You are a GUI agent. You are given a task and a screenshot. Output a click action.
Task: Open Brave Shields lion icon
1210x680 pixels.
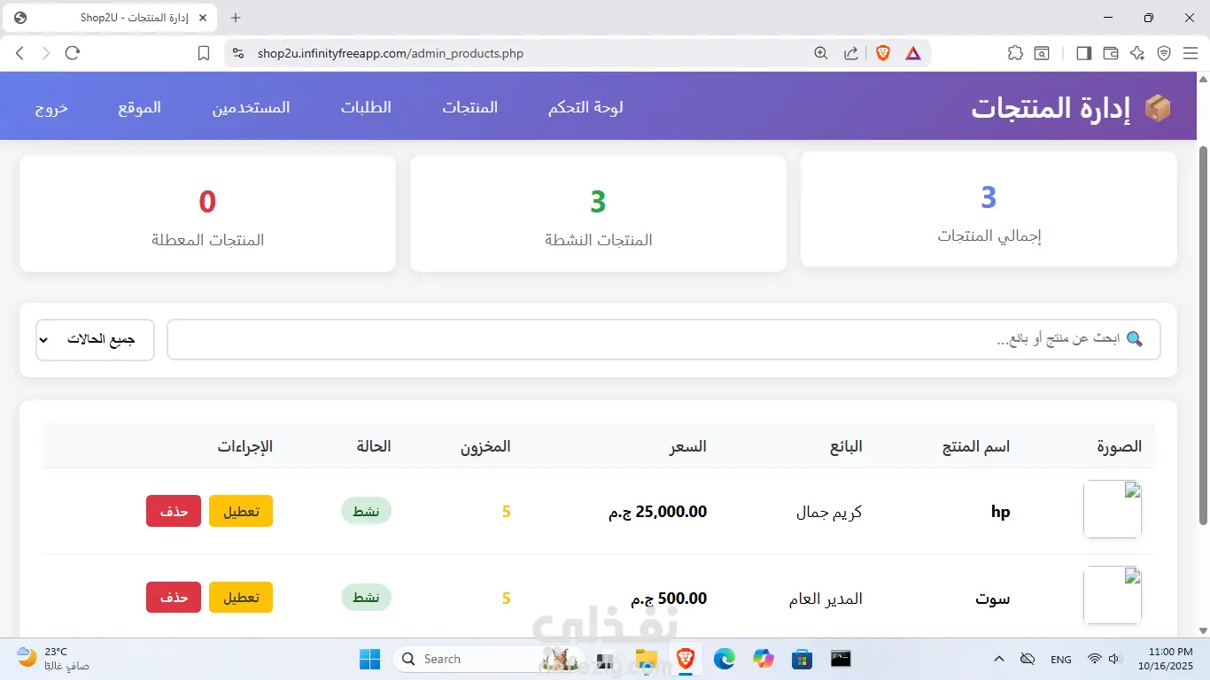pyautogui.click(x=883, y=53)
